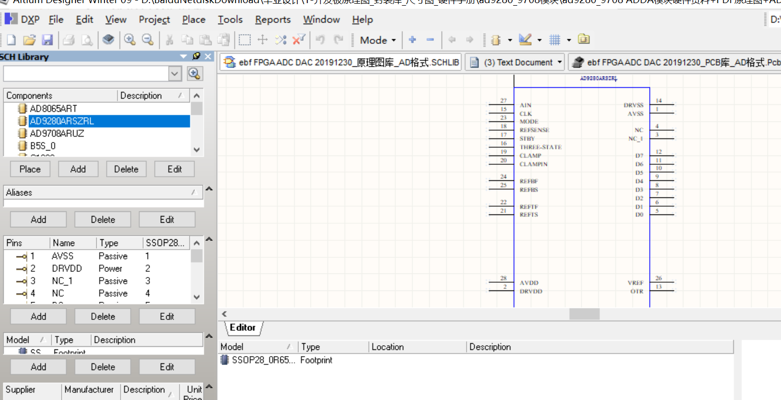The image size is (781, 400).
Task: Click Place button under Components
Action: [30, 169]
